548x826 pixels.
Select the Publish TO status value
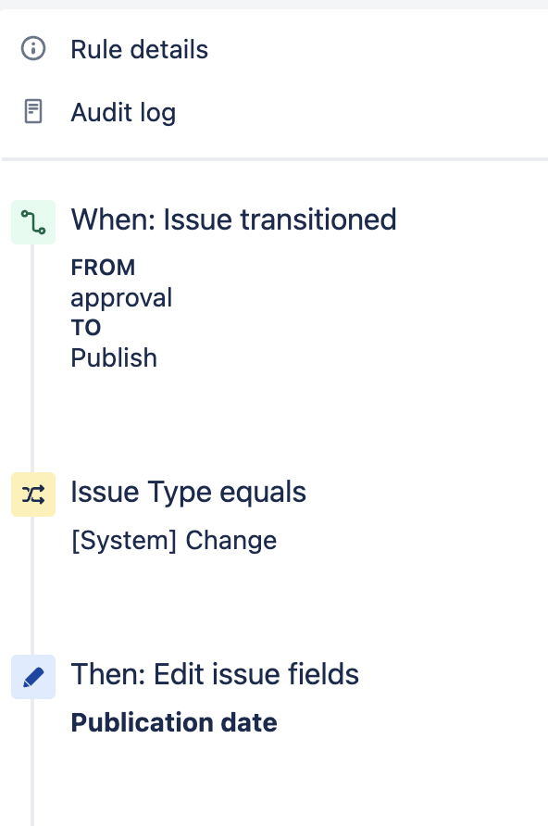pyautogui.click(x=114, y=357)
